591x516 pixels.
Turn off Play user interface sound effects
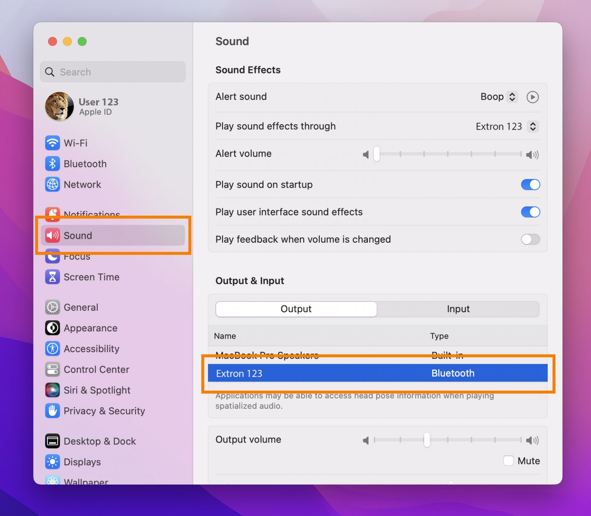click(x=531, y=212)
